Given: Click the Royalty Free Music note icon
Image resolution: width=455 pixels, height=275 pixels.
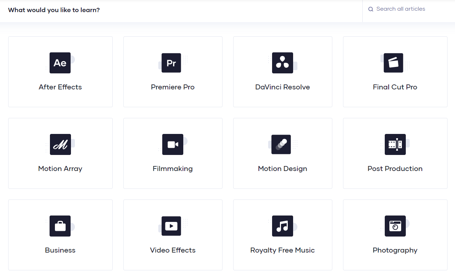Looking at the screenshot, I should click(x=282, y=226).
